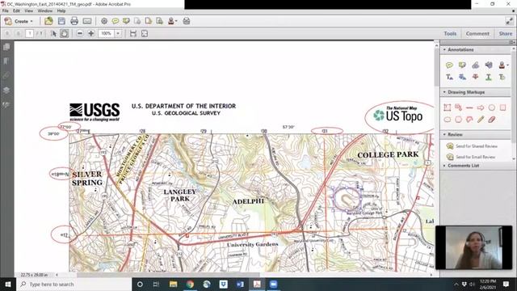Select the Rectangle drawing tool
Screen dimensions: 517x291
(502, 108)
